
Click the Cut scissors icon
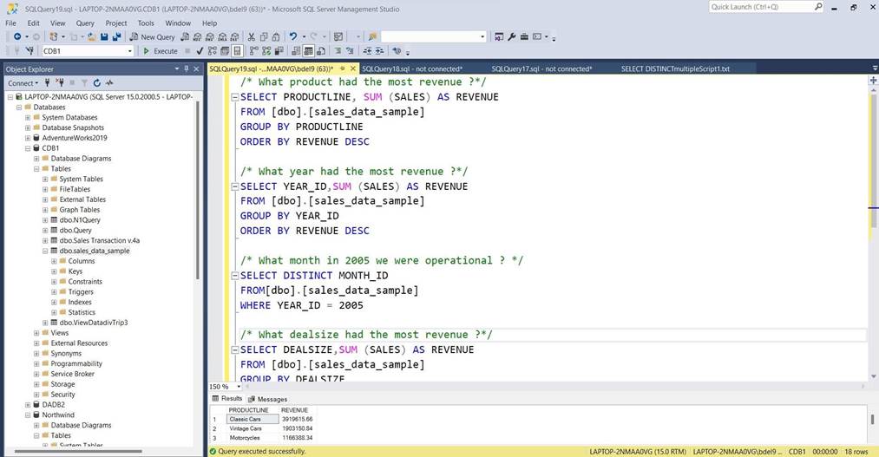(x=252, y=36)
